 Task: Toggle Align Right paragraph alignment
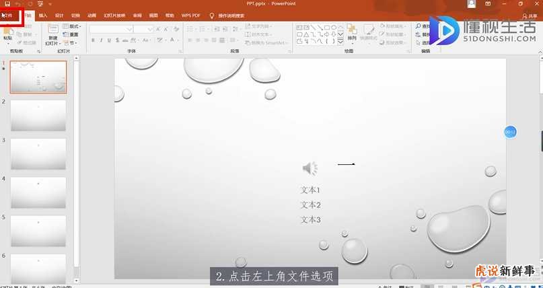pos(206,40)
